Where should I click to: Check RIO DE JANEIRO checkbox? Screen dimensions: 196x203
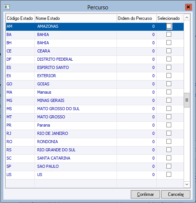pos(169,133)
